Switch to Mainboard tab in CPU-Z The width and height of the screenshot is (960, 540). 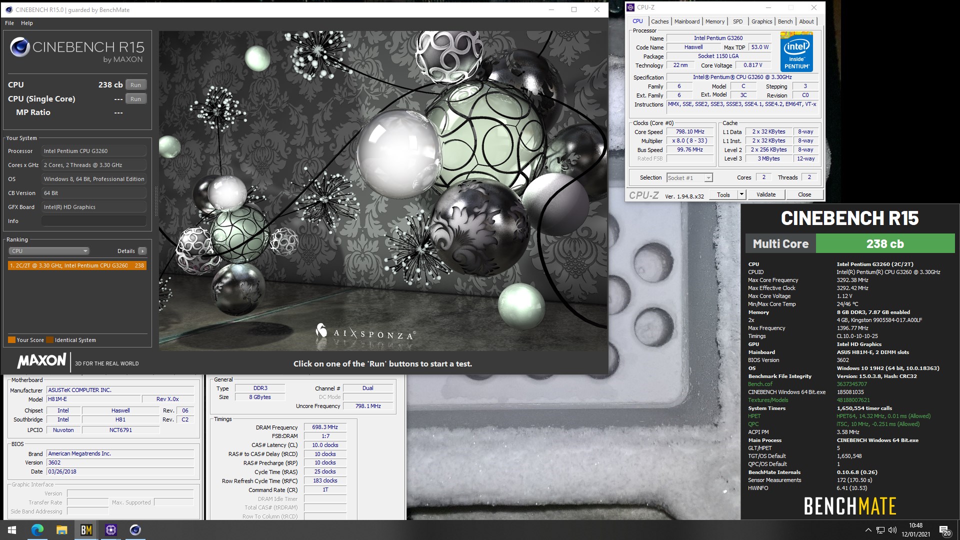686,21
